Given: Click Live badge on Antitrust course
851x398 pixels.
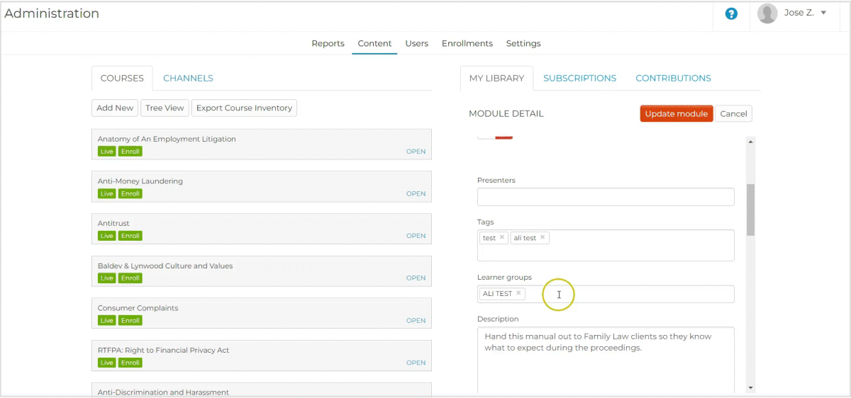Looking at the screenshot, I should (106, 236).
